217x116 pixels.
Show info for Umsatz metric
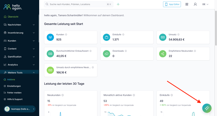178,34
